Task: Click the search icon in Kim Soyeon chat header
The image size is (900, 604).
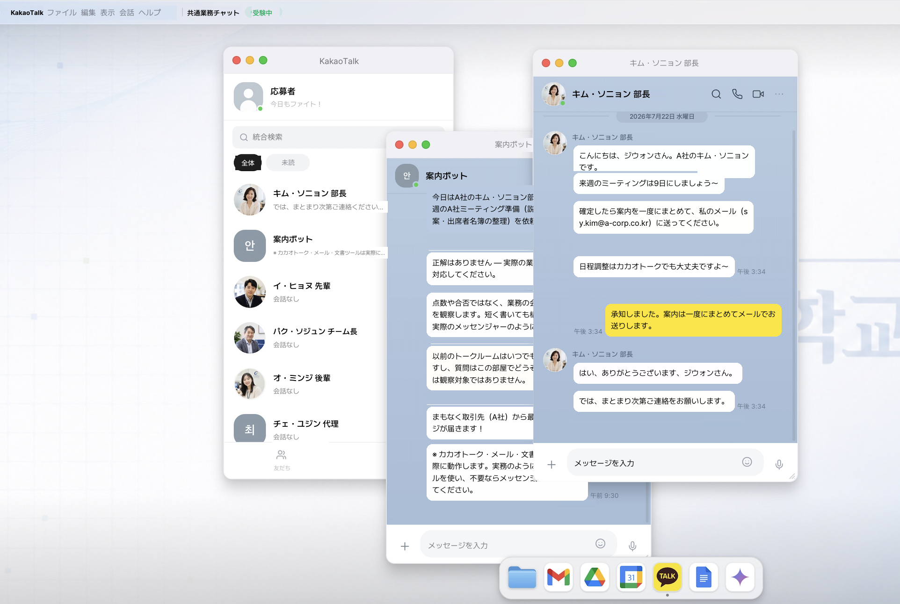Action: click(716, 94)
